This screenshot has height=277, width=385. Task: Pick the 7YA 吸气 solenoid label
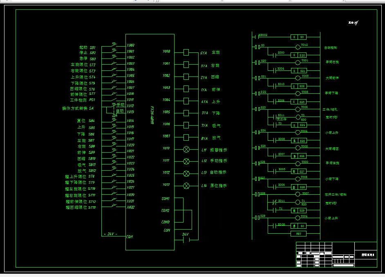tap(211, 126)
